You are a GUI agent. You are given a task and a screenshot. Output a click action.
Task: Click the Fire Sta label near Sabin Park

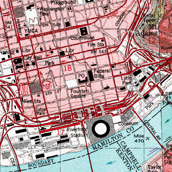pos(33,101)
